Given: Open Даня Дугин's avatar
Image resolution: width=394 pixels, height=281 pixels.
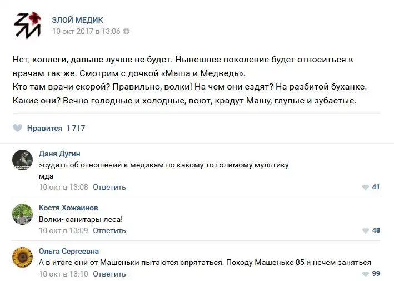Looking at the screenshot, I should [x=23, y=160].
